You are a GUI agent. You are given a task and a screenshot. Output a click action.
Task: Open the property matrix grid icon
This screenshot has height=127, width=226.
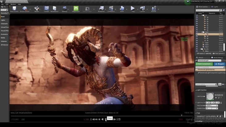(220, 84)
